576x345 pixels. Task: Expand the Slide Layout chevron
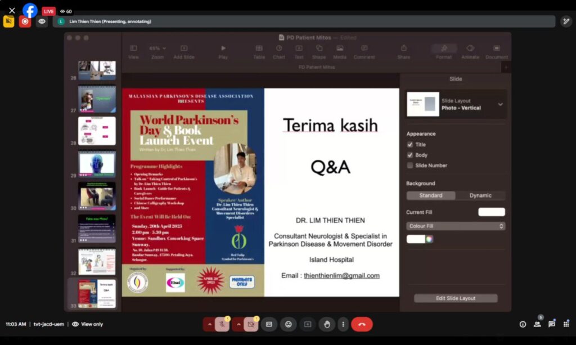coord(500,104)
